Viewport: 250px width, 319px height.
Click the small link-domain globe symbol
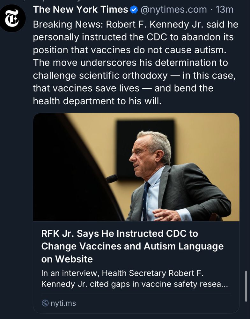pos(45,303)
